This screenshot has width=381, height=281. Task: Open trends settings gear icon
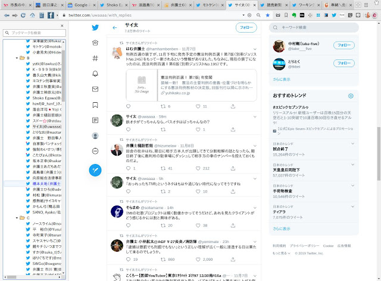[351, 96]
